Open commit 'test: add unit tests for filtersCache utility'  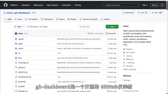[72, 58]
